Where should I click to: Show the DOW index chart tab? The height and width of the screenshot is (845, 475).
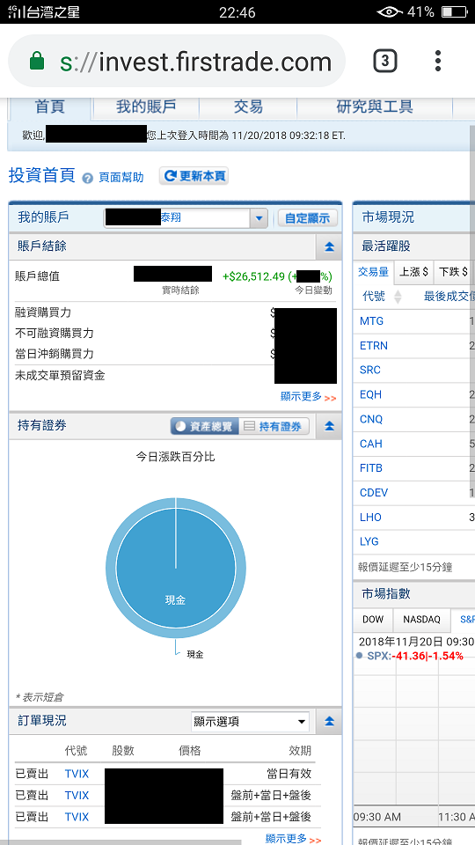point(373,620)
